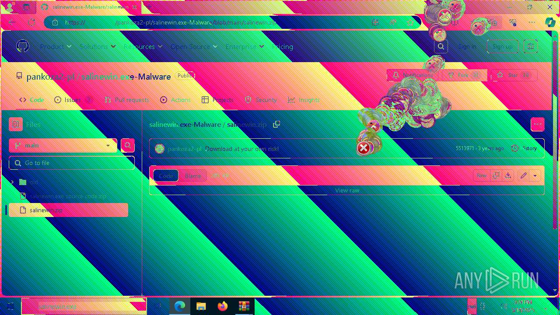Open salinewin.exe-Malware breadcrumb link
Viewport: 560px width, 315px height.
[185, 125]
